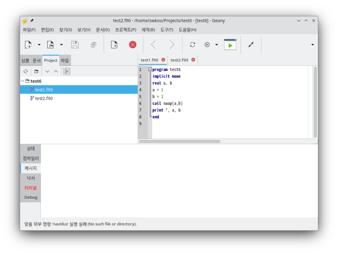The width and height of the screenshot is (338, 254).
Task: Reload current file from disk icon
Action: coord(114,45)
